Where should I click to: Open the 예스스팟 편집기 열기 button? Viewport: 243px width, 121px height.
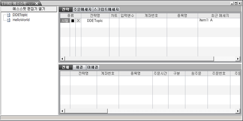click(29, 9)
